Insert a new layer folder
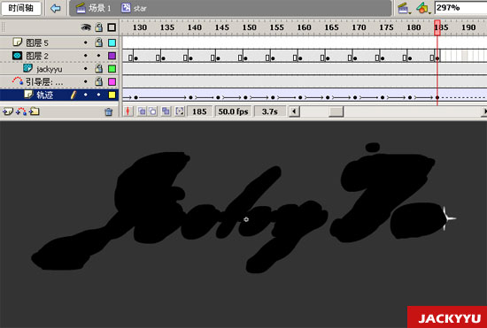This screenshot has width=487, height=328. click(35, 111)
